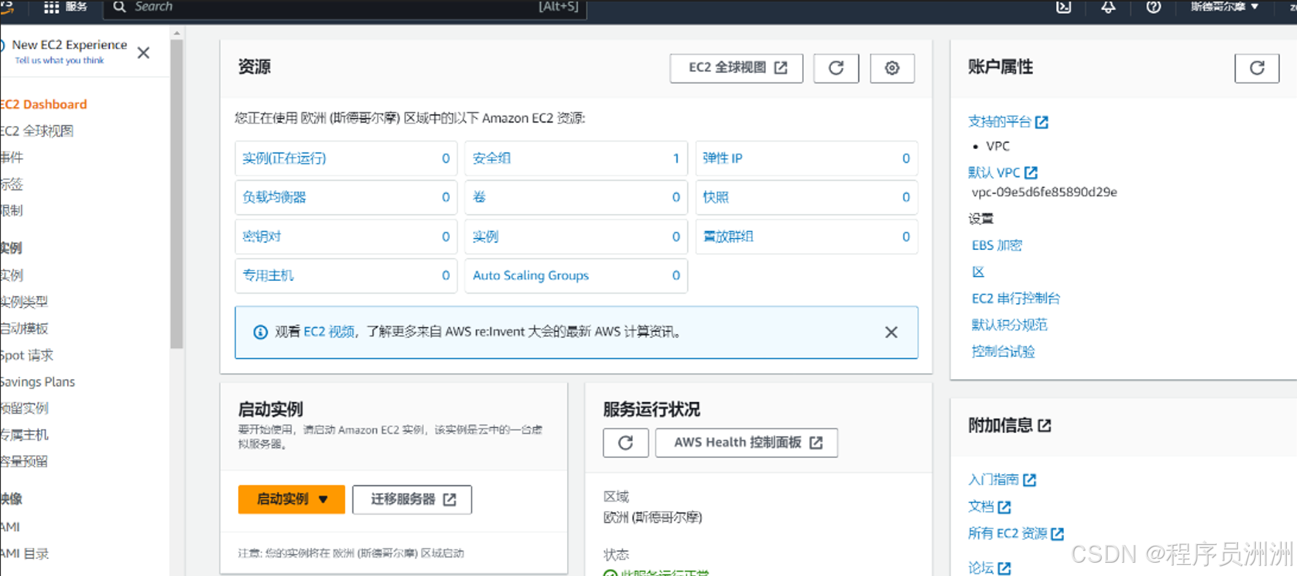The image size is (1297, 576).
Task: Open the 安全组 resource link
Action: coord(492,158)
